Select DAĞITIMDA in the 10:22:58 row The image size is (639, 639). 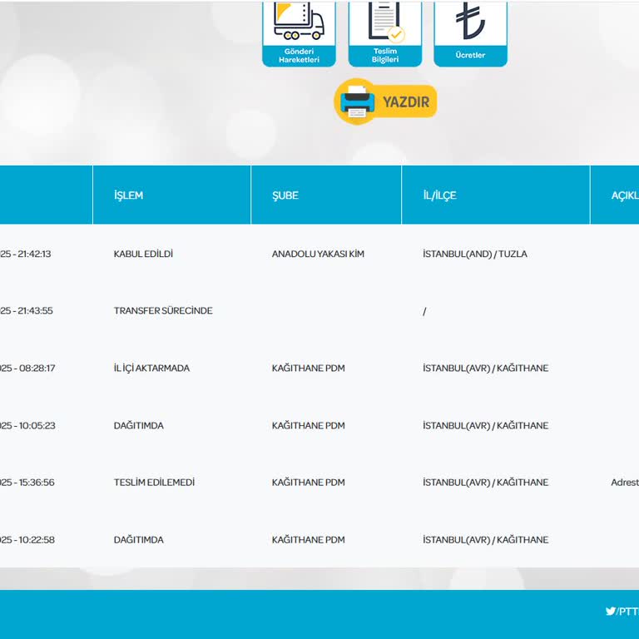(x=139, y=540)
